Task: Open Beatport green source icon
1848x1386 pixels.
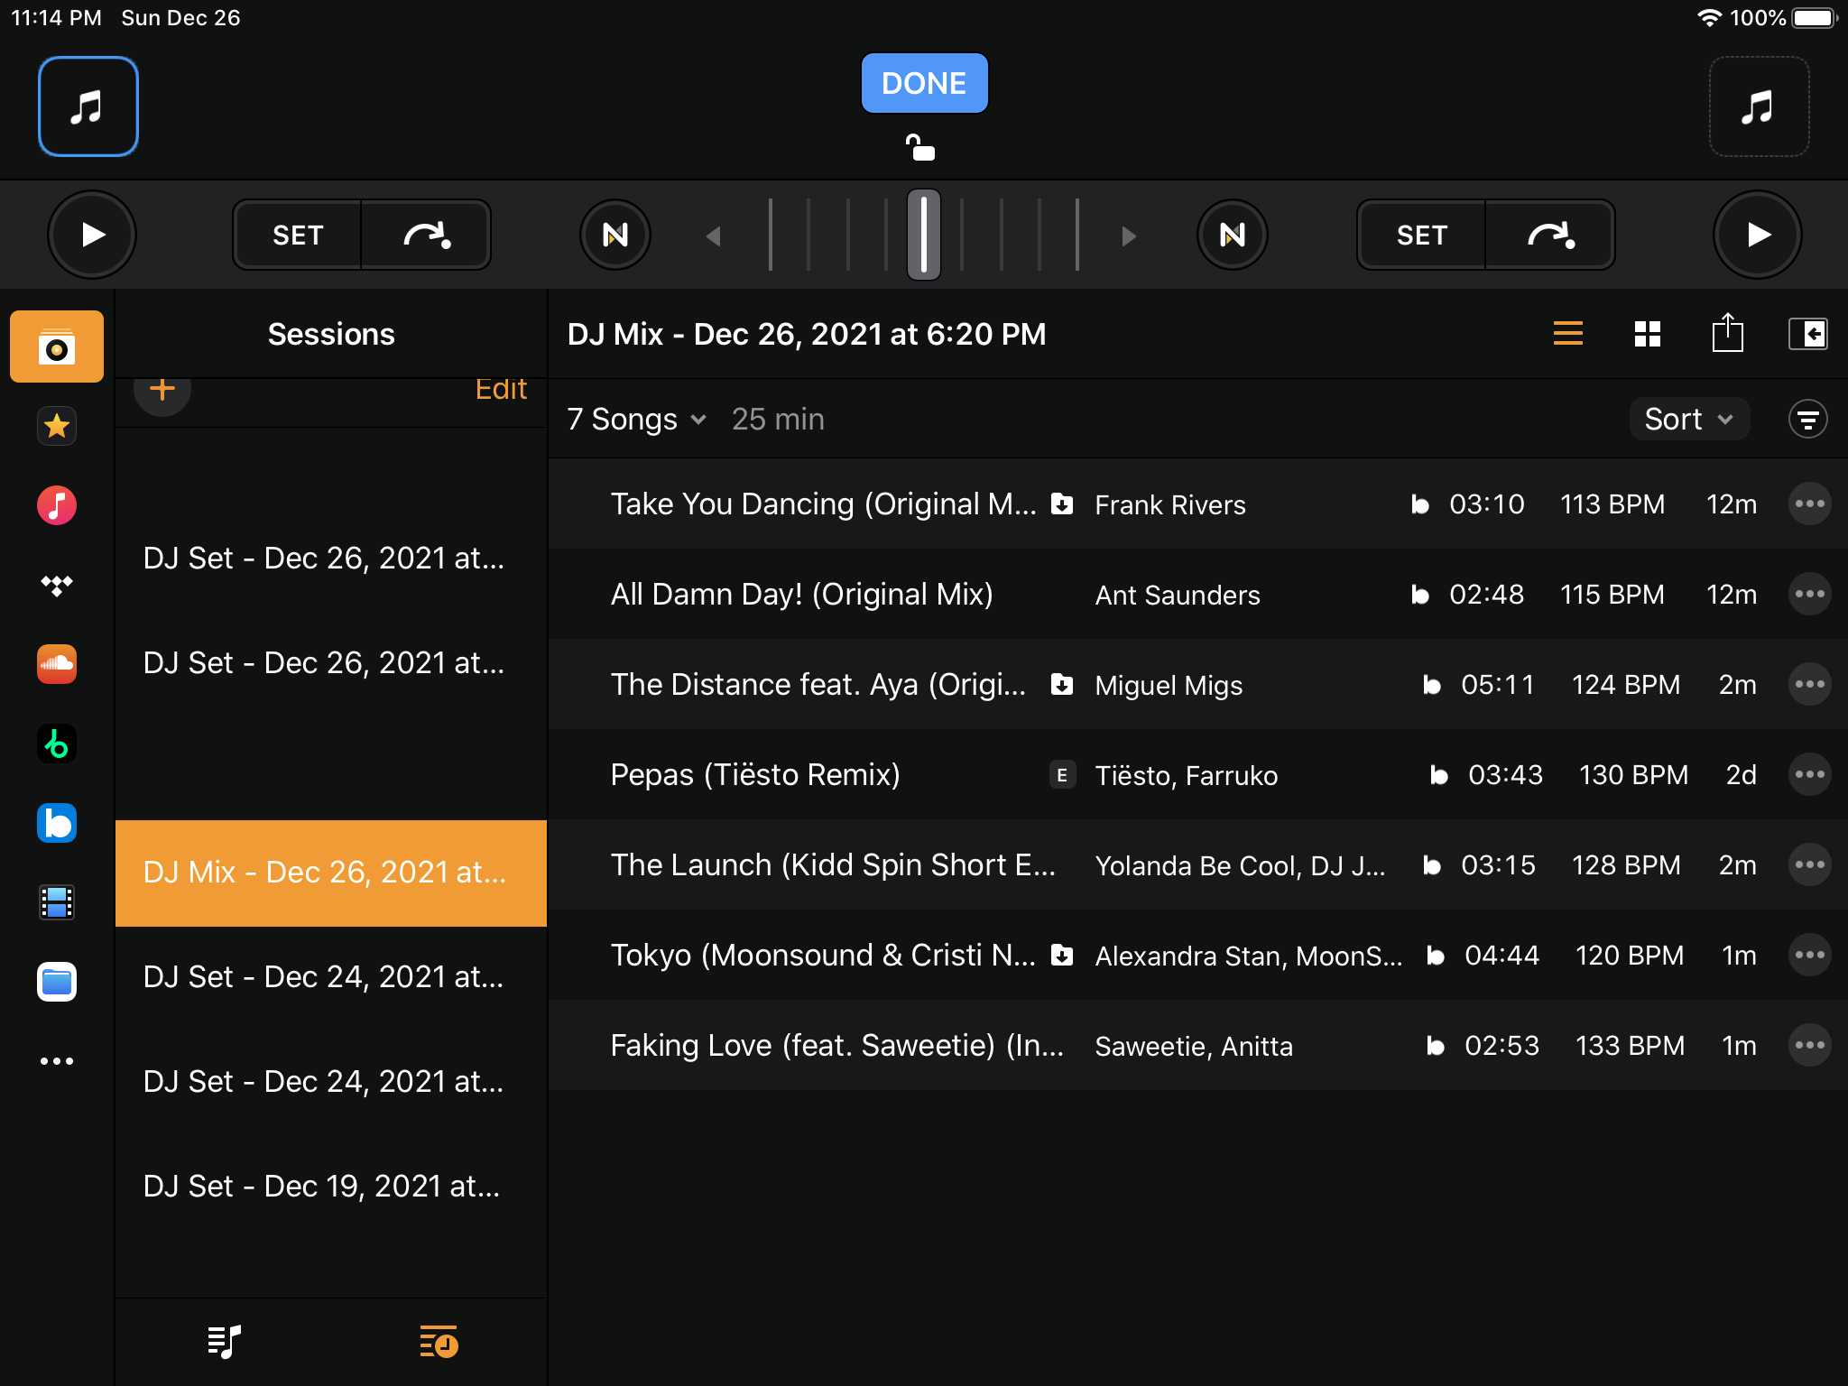Action: (x=57, y=744)
